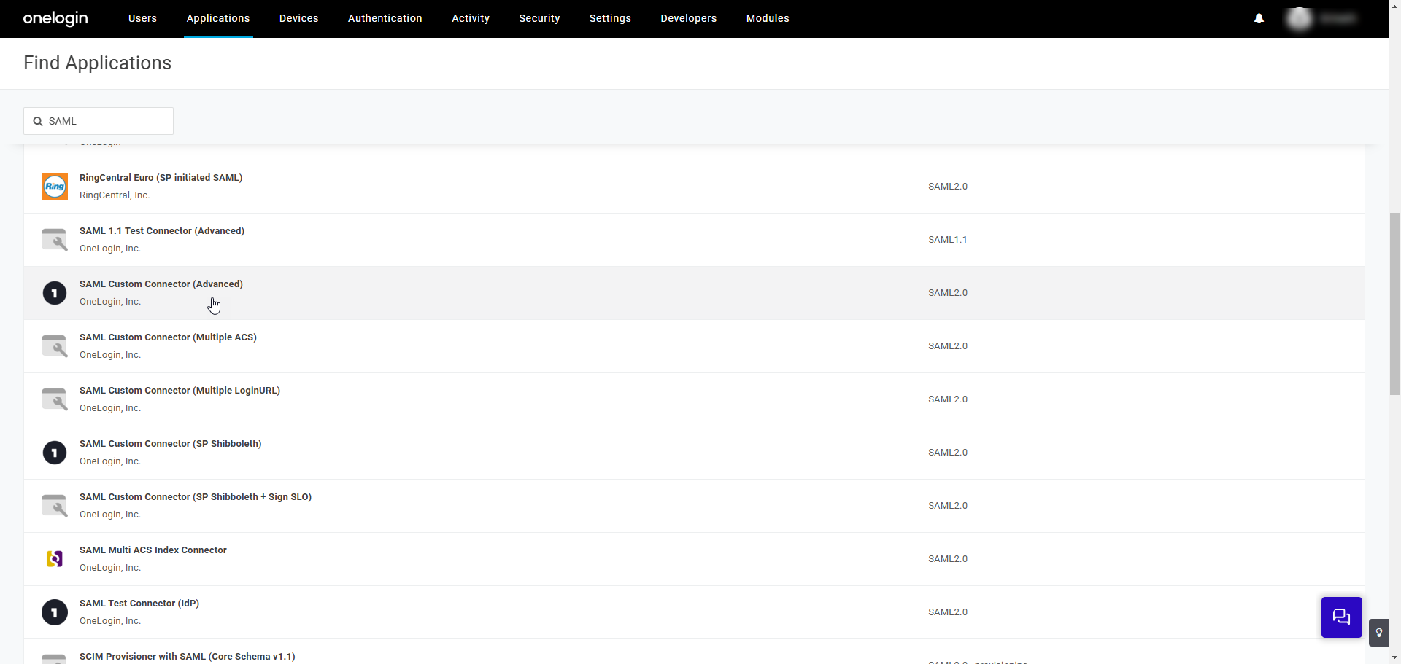Open the Modules menu

[768, 18]
